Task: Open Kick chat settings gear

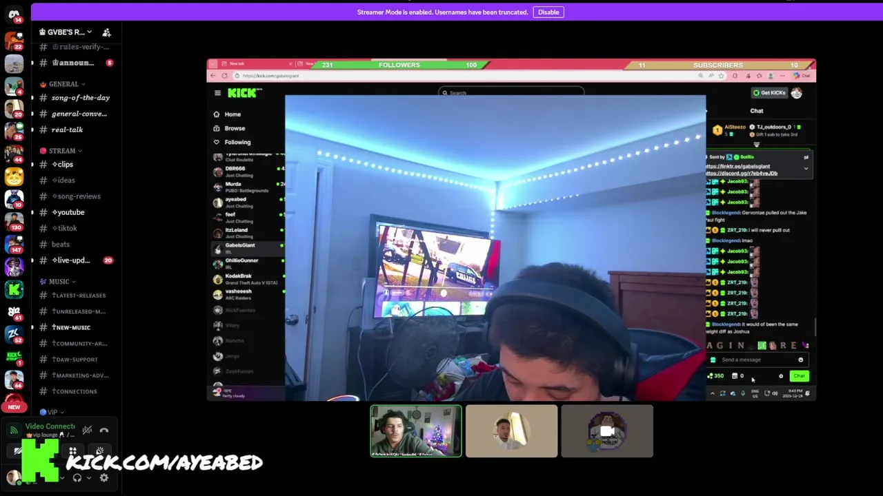Action: [781, 376]
